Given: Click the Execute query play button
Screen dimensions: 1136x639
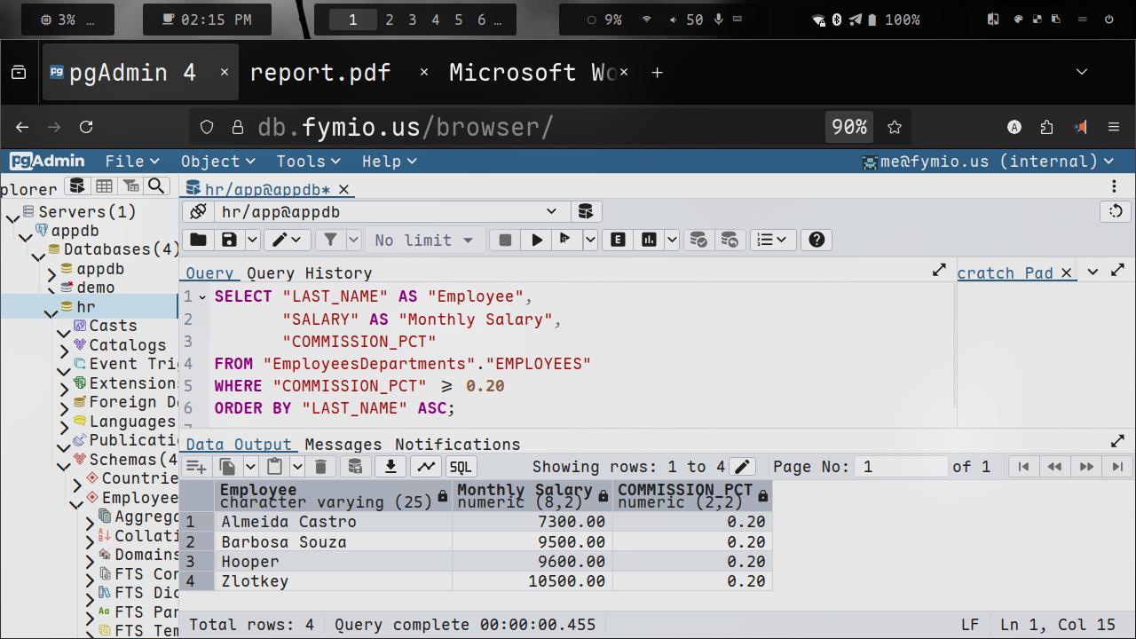Looking at the screenshot, I should pyautogui.click(x=536, y=240).
